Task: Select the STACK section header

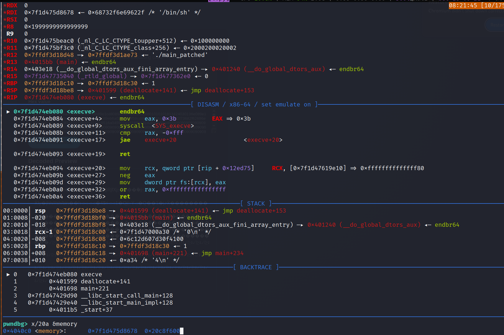Action: (256, 204)
